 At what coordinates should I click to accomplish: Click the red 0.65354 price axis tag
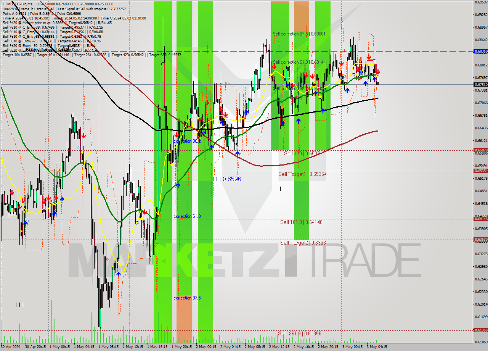point(480,171)
